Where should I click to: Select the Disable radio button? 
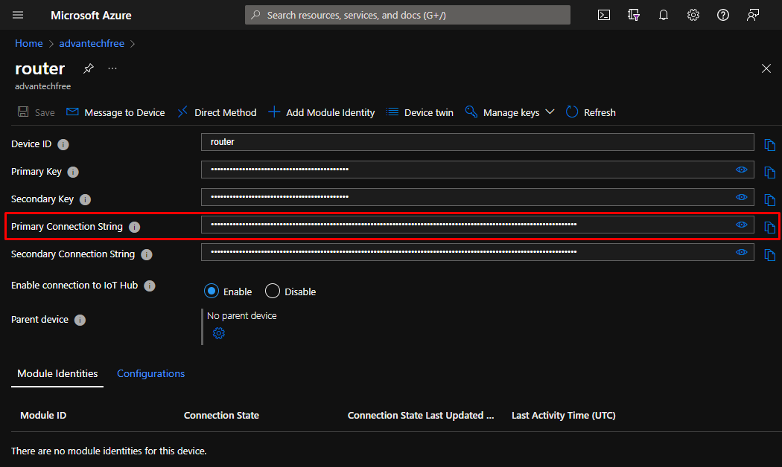pos(273,292)
